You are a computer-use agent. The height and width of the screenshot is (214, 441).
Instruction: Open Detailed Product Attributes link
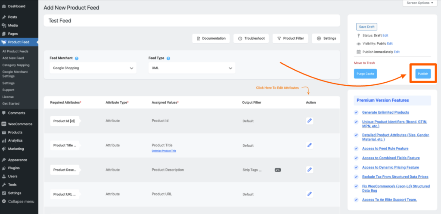tap(396, 137)
